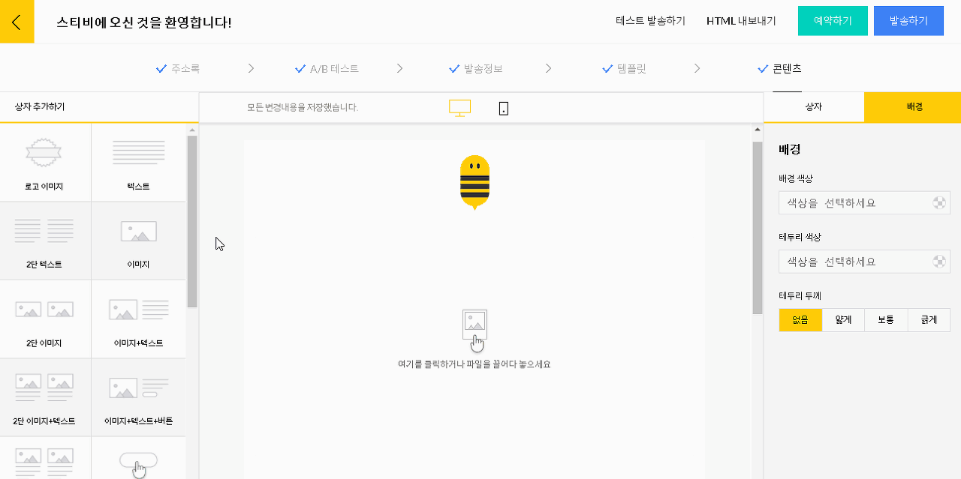Click the editor canvas scrollbar thumb
961x479 pixels.
point(758,227)
